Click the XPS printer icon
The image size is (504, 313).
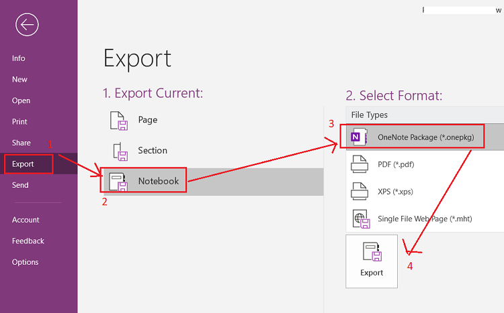pos(360,192)
